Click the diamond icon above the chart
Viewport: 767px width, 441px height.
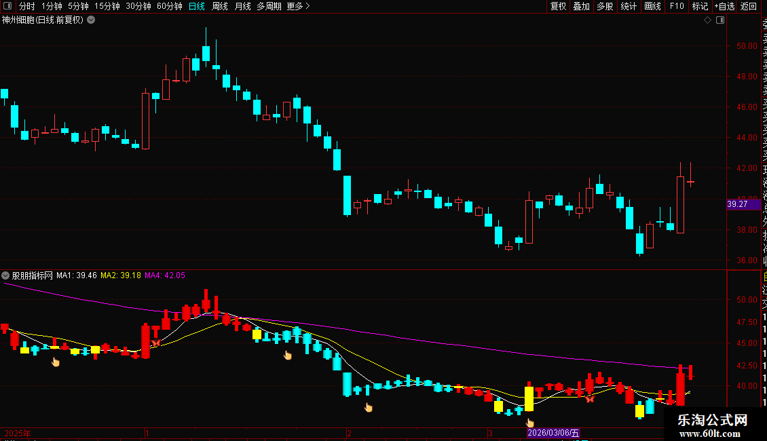pyautogui.click(x=707, y=20)
